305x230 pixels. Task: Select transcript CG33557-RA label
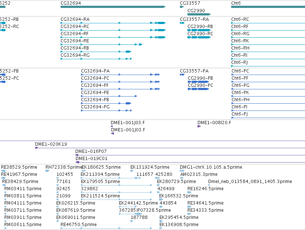click(x=194, y=19)
